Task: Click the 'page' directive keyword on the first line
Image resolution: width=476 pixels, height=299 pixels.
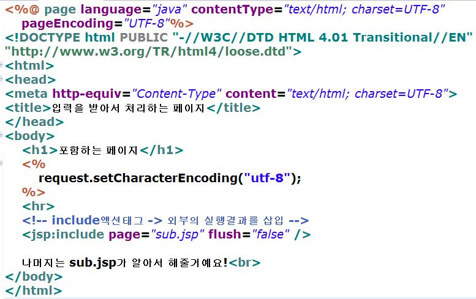Action: tap(60, 10)
